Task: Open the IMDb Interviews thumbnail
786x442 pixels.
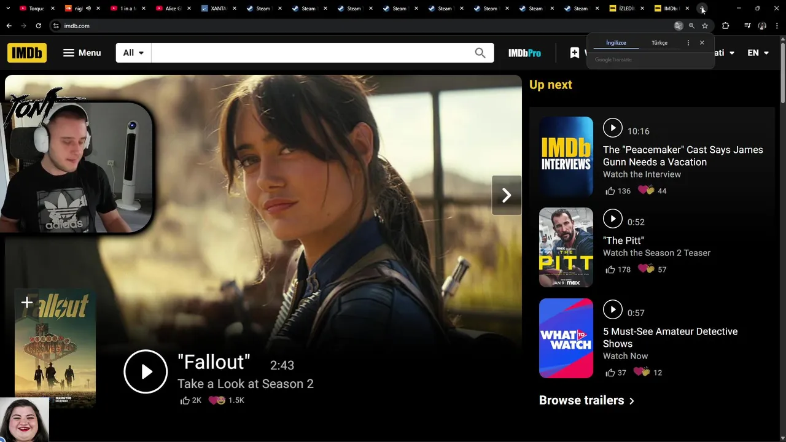Action: click(x=566, y=157)
